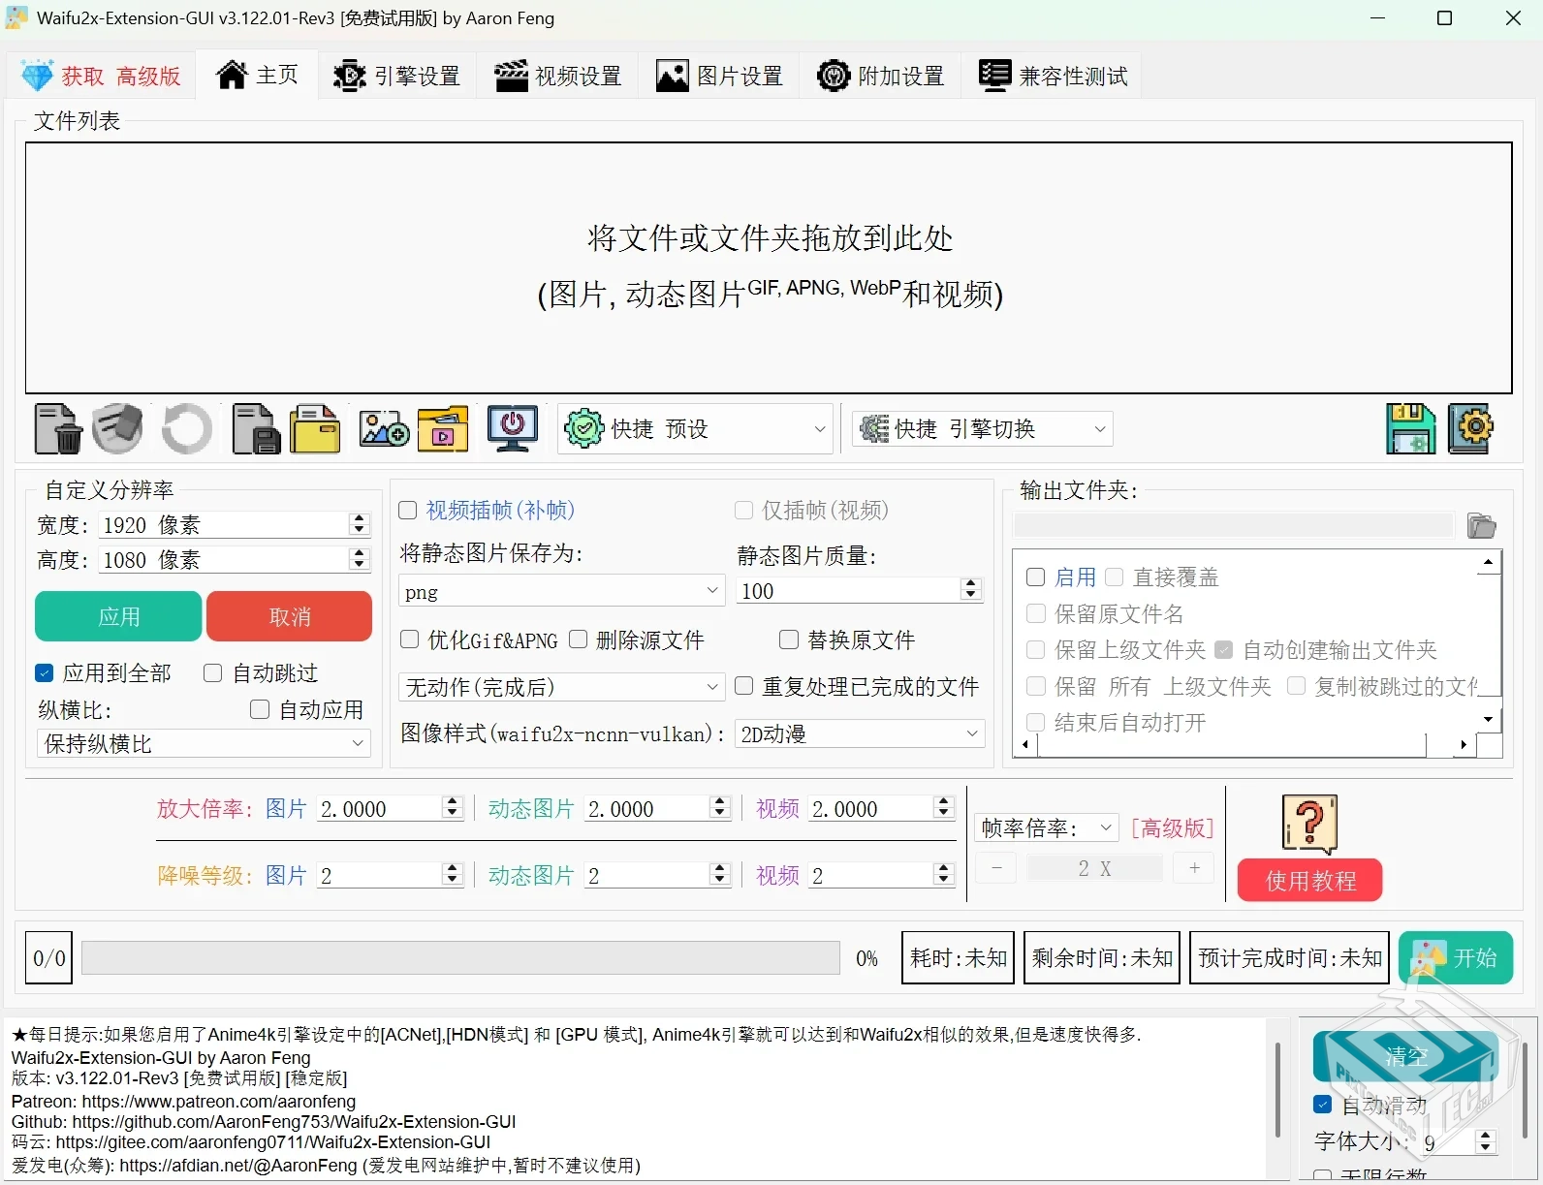Enable 优化Gif&APNG checkbox
Screen dimensions: 1543x1185
[x=410, y=639]
